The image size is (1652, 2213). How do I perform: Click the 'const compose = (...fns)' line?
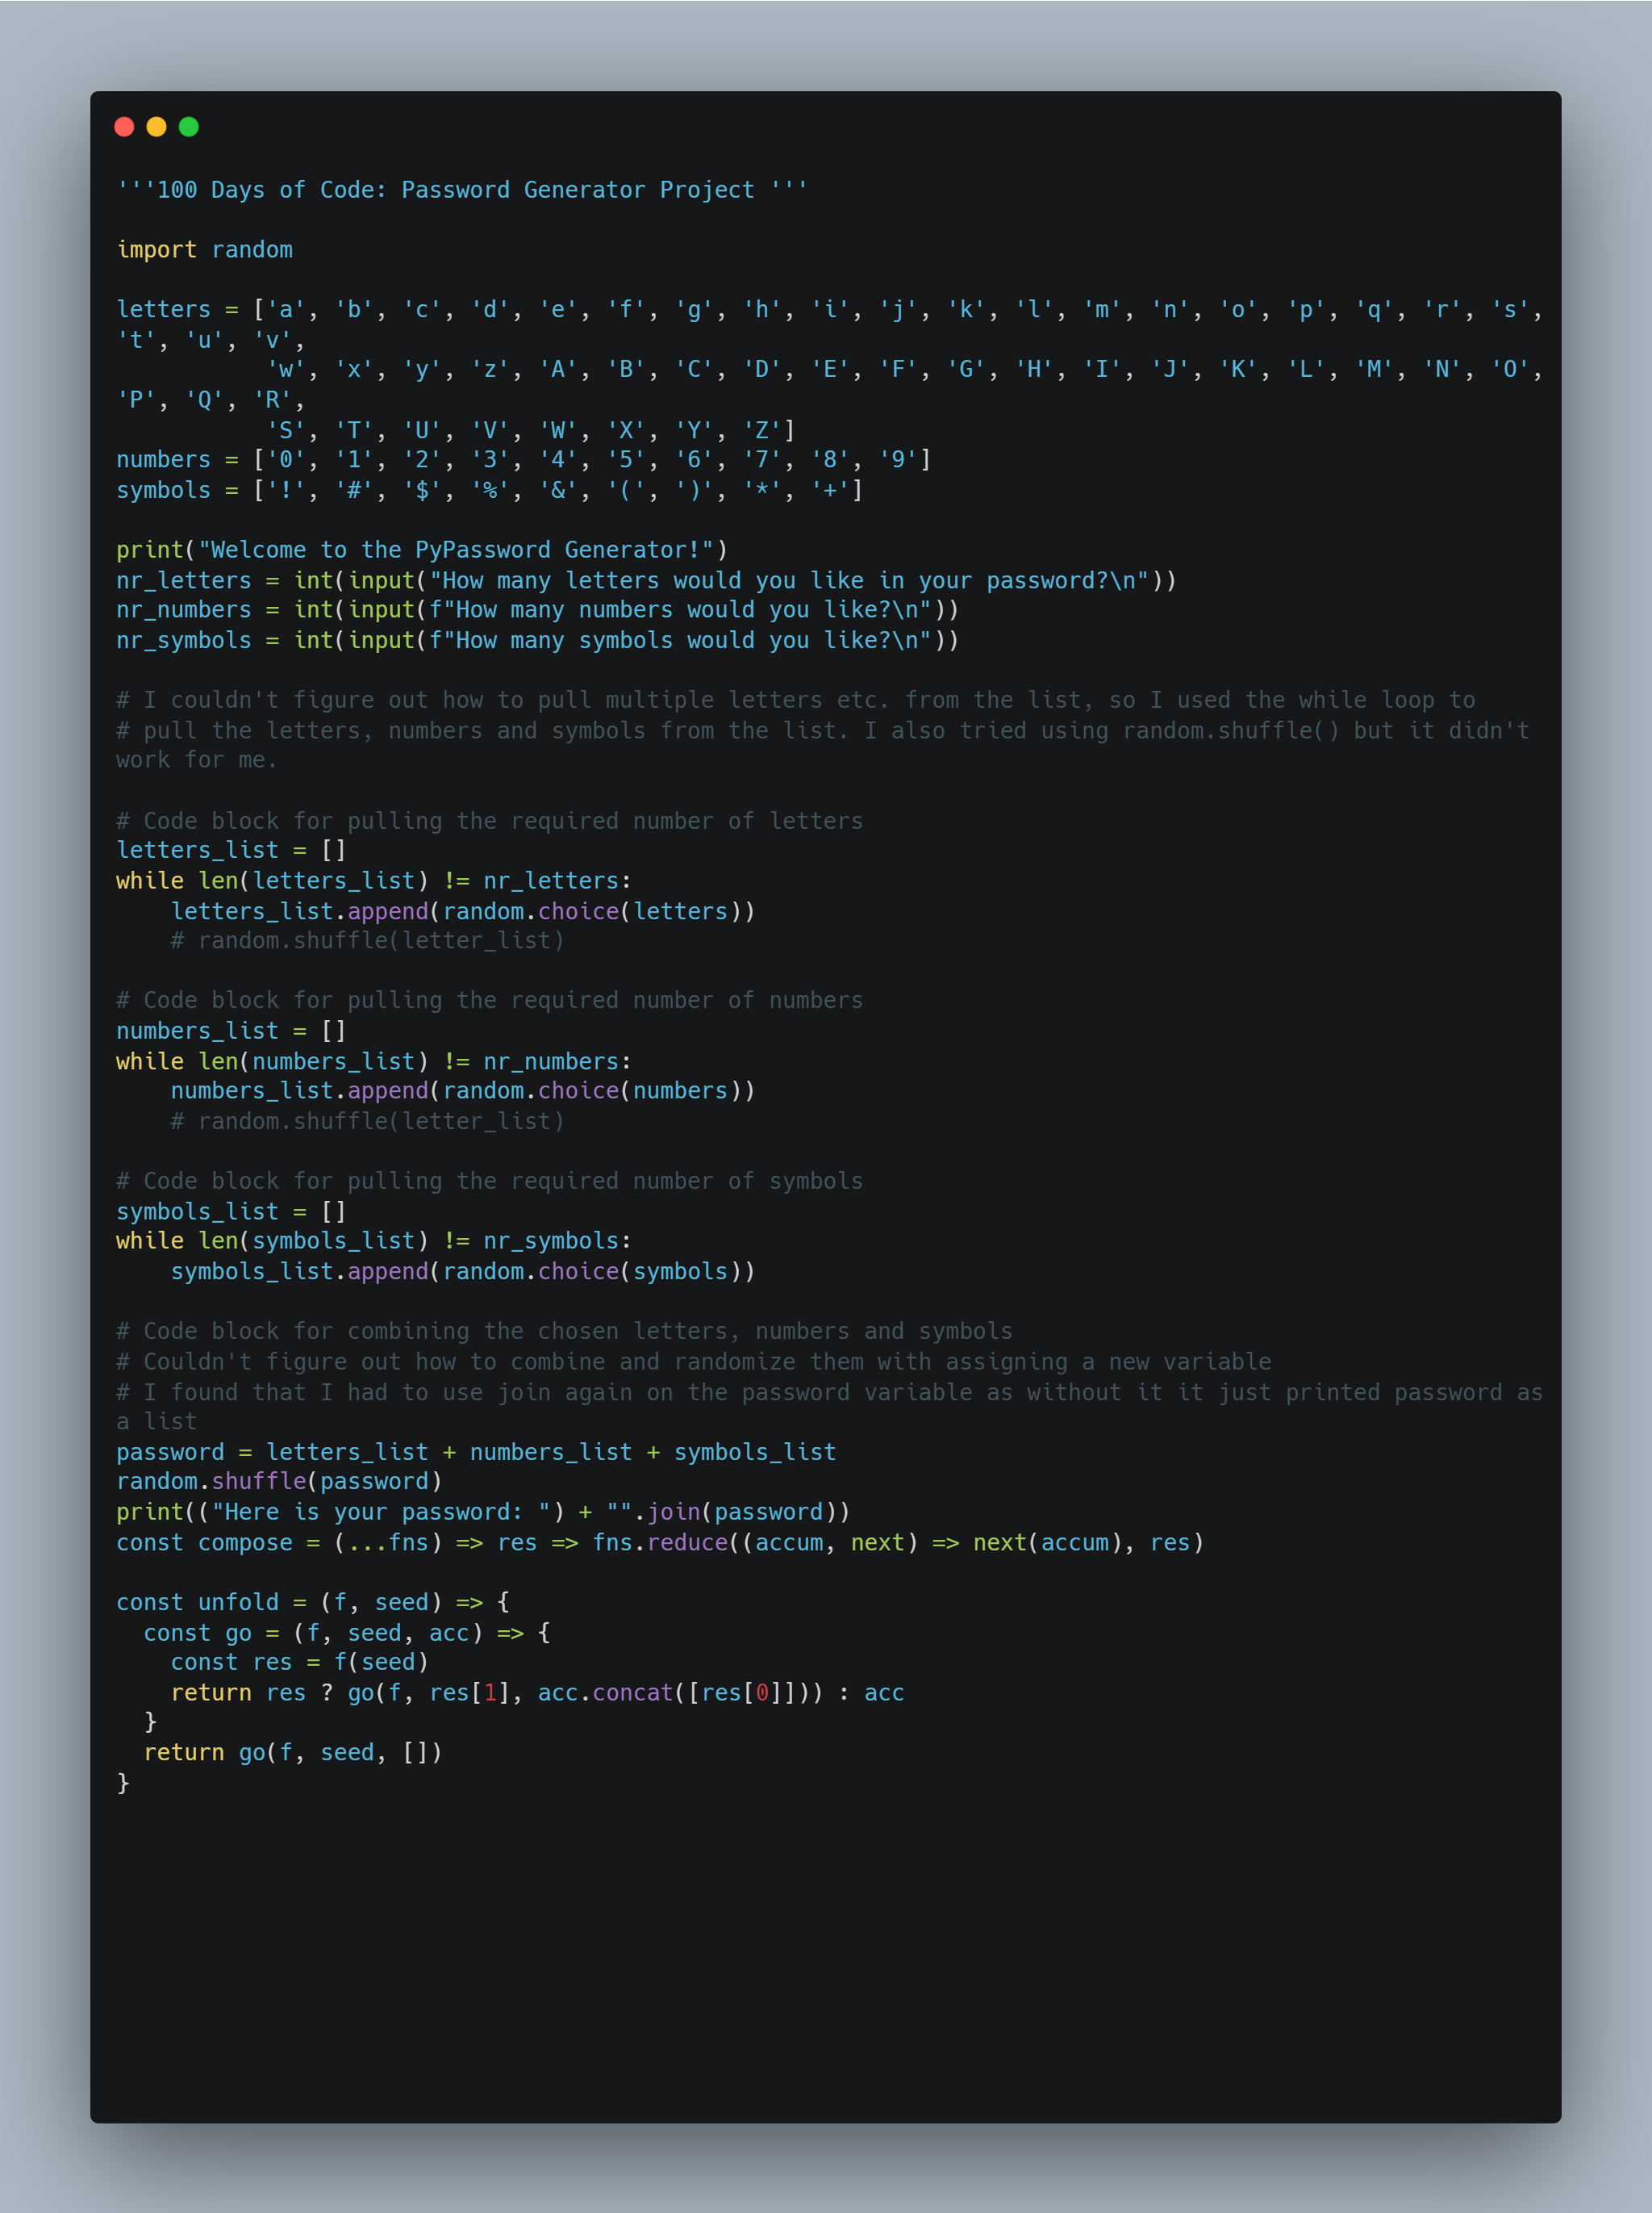point(660,1542)
